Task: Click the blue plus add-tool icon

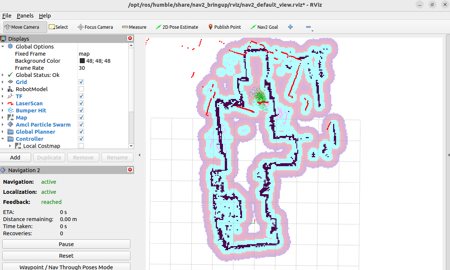Action: pyautogui.click(x=290, y=27)
